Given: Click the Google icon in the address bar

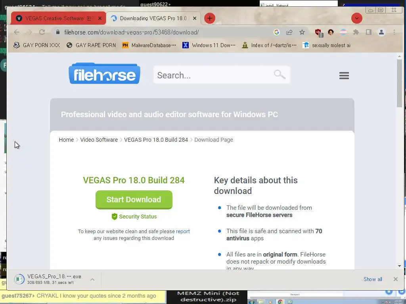Looking at the screenshot, I should [x=276, y=32].
